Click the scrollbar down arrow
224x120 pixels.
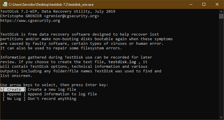tap(221, 118)
